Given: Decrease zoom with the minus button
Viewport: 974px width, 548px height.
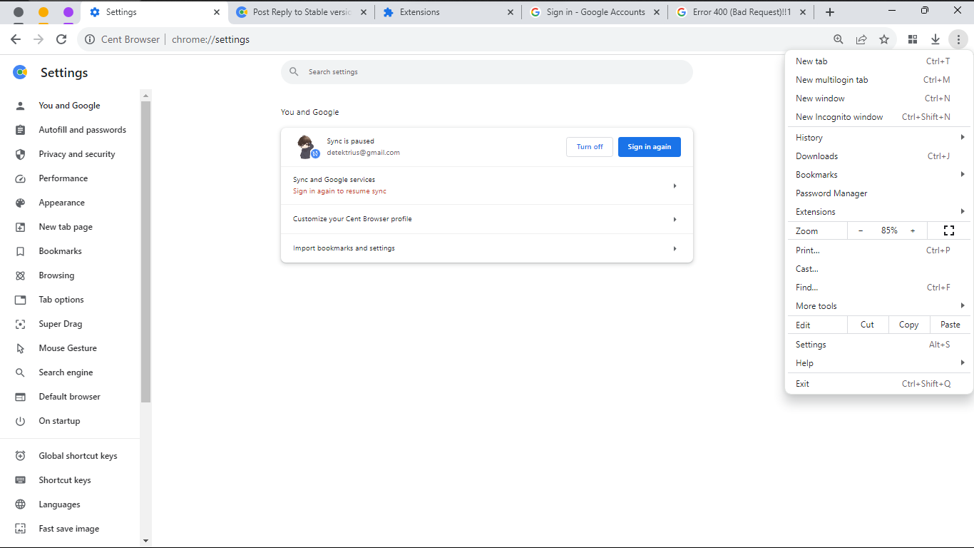Looking at the screenshot, I should pos(861,230).
